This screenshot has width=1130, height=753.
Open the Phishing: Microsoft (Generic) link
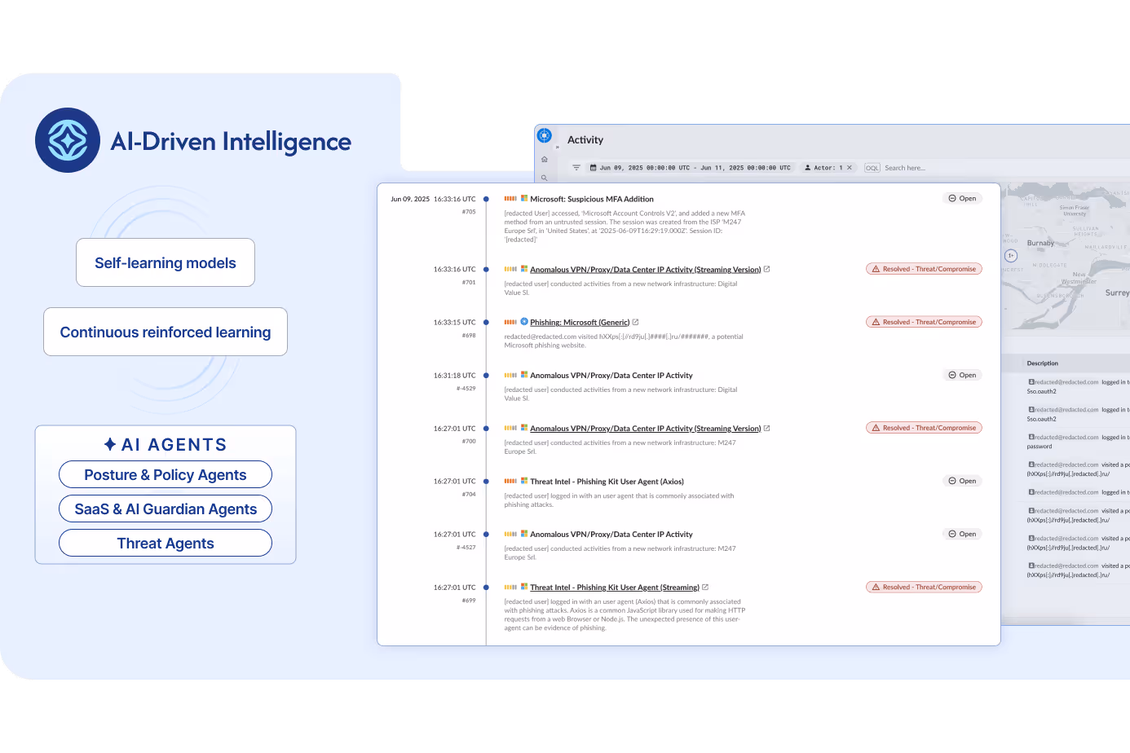pos(580,323)
